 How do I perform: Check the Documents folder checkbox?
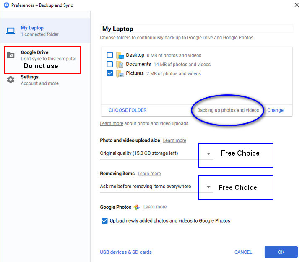(110, 64)
